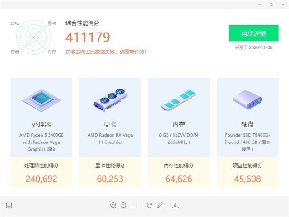Click AMD Ryzen 5 3400GE description
289x217 pixels.
tap(42, 142)
